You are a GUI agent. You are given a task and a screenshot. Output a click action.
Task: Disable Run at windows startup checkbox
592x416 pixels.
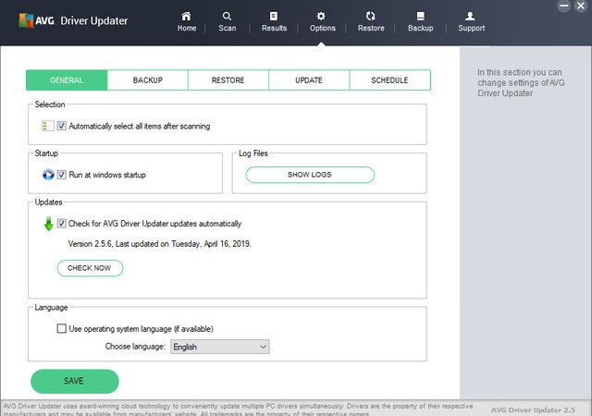coord(62,175)
